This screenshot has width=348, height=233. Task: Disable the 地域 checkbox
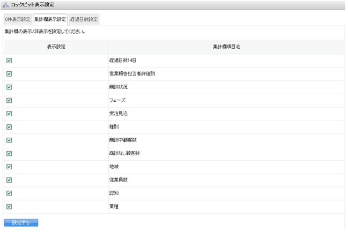tap(9, 167)
